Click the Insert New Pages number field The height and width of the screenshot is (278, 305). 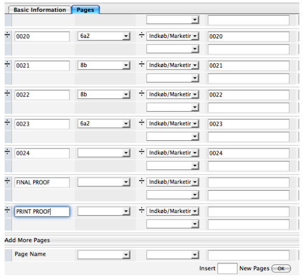pos(227,269)
